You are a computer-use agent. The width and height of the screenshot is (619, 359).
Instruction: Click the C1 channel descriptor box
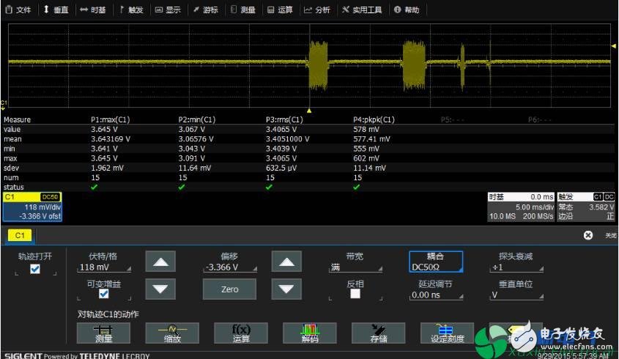coord(31,207)
